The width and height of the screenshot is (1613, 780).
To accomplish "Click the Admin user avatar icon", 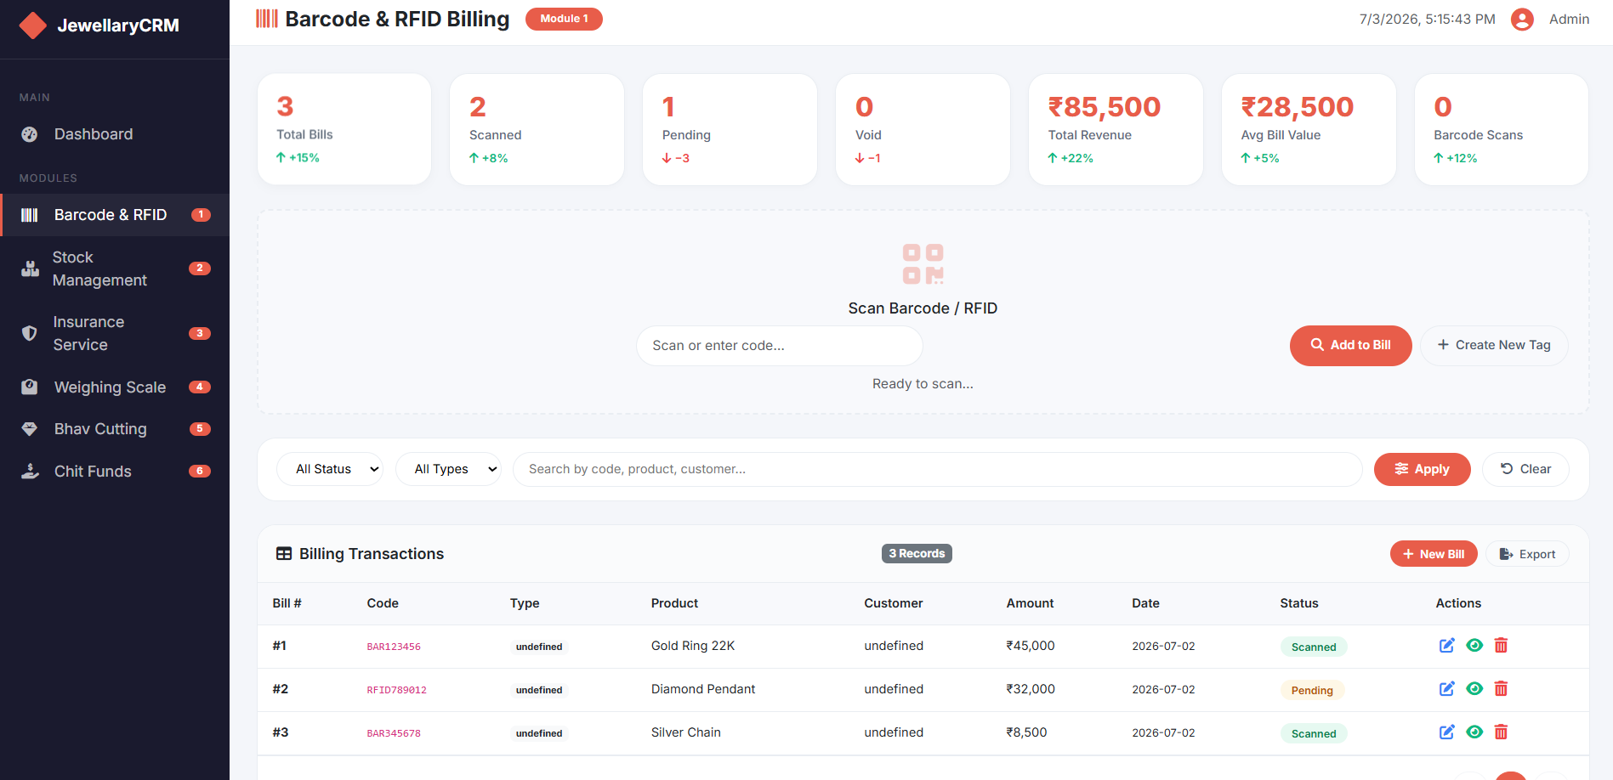I will pos(1522,19).
